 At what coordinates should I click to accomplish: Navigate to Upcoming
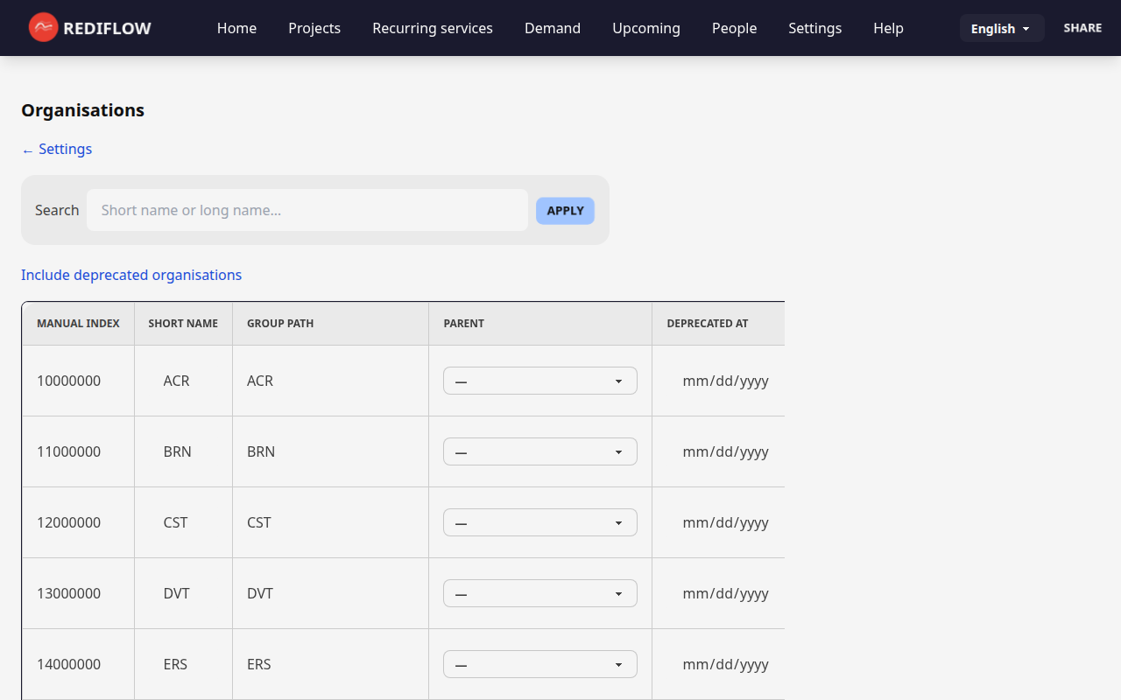pos(646,28)
